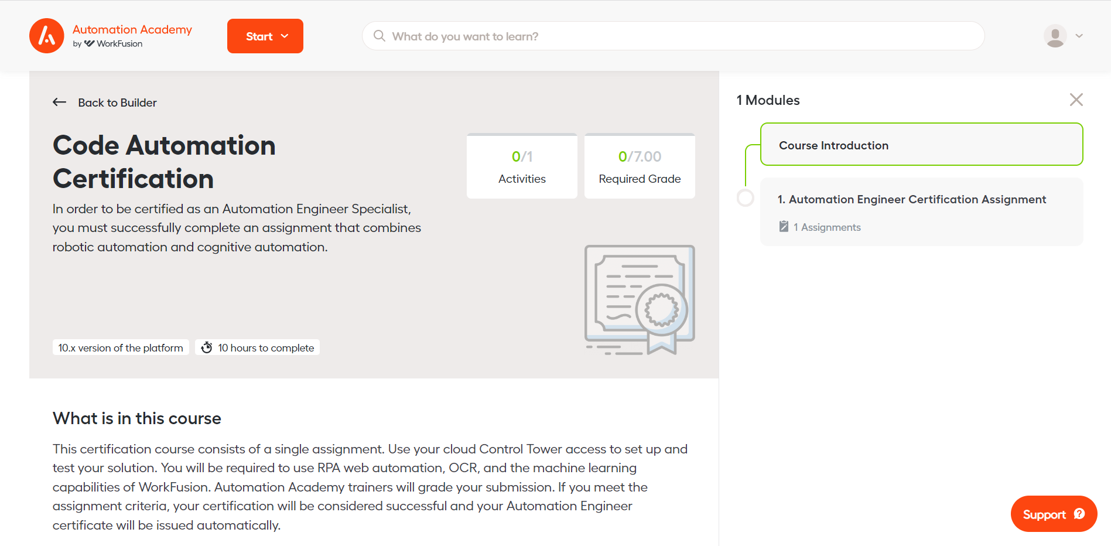Expand the account menu chevron
The width and height of the screenshot is (1111, 546).
pos(1079,36)
